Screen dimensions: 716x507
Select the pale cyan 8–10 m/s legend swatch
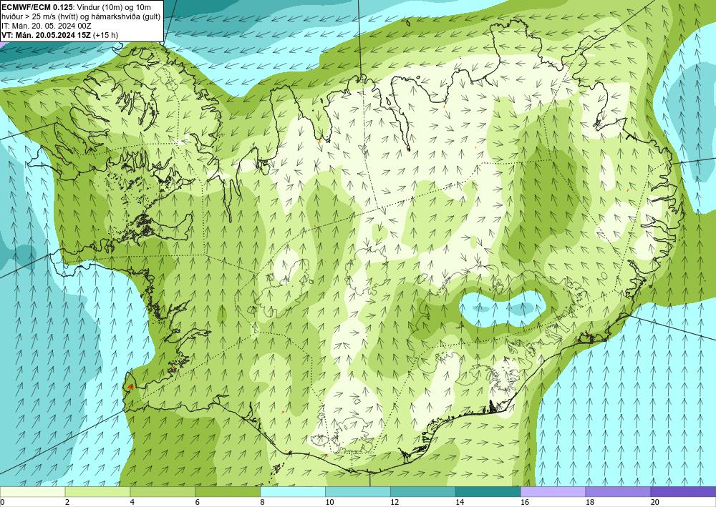[293, 491]
